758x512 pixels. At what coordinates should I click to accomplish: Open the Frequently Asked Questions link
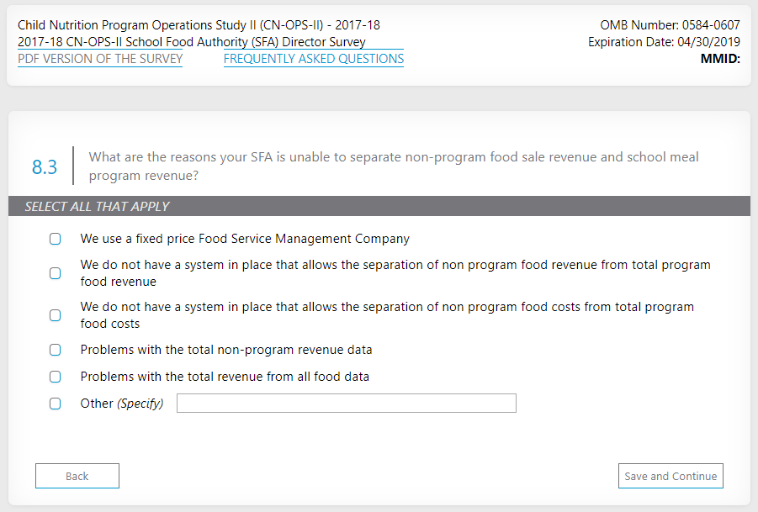(313, 59)
